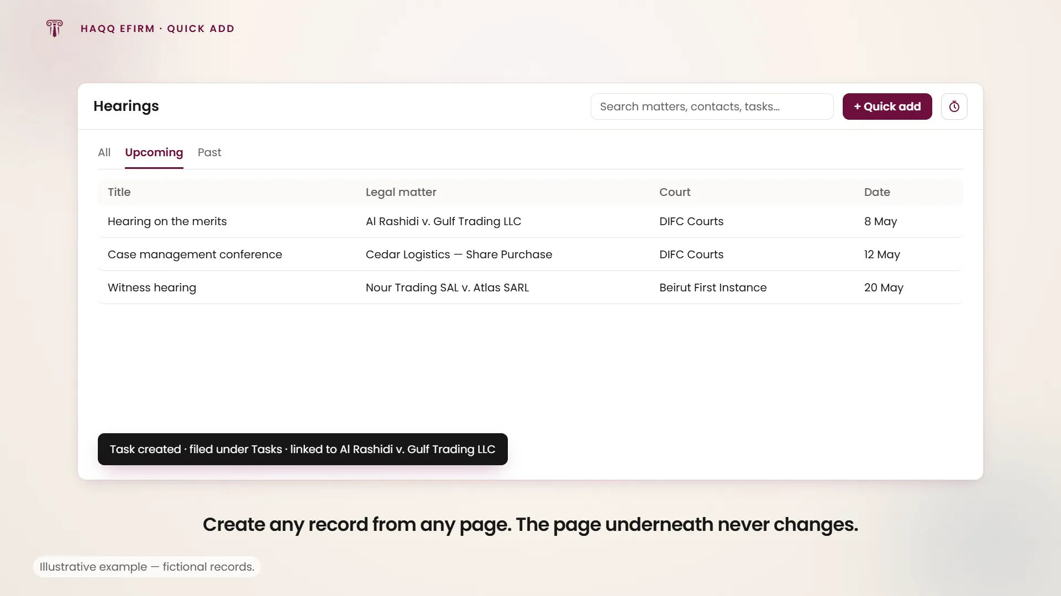This screenshot has height=596, width=1061.
Task: Open the Witness hearing row
Action: pos(530,288)
